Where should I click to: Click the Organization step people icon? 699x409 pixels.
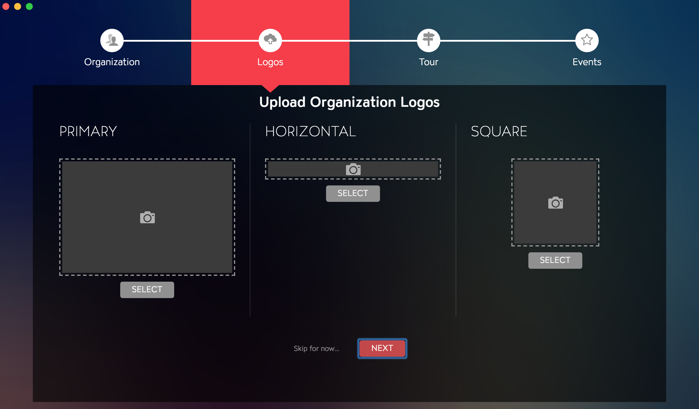pyautogui.click(x=112, y=40)
